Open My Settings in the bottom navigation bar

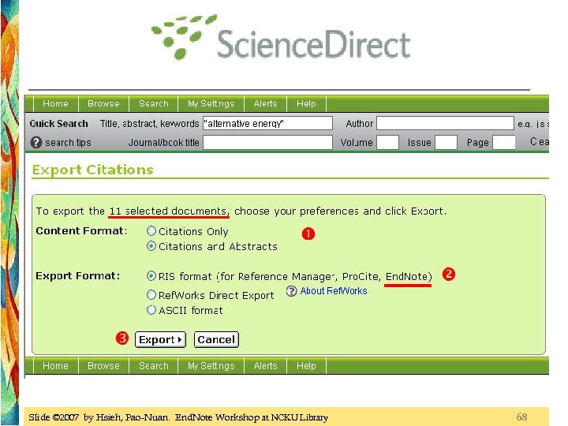pyautogui.click(x=211, y=365)
